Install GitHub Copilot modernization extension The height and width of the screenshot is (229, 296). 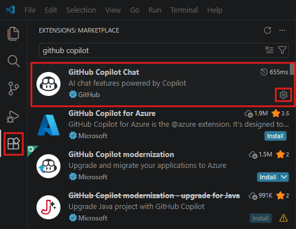click(x=267, y=177)
